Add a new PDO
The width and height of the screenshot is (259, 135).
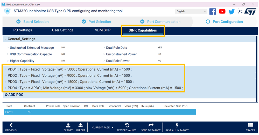pos(14,95)
